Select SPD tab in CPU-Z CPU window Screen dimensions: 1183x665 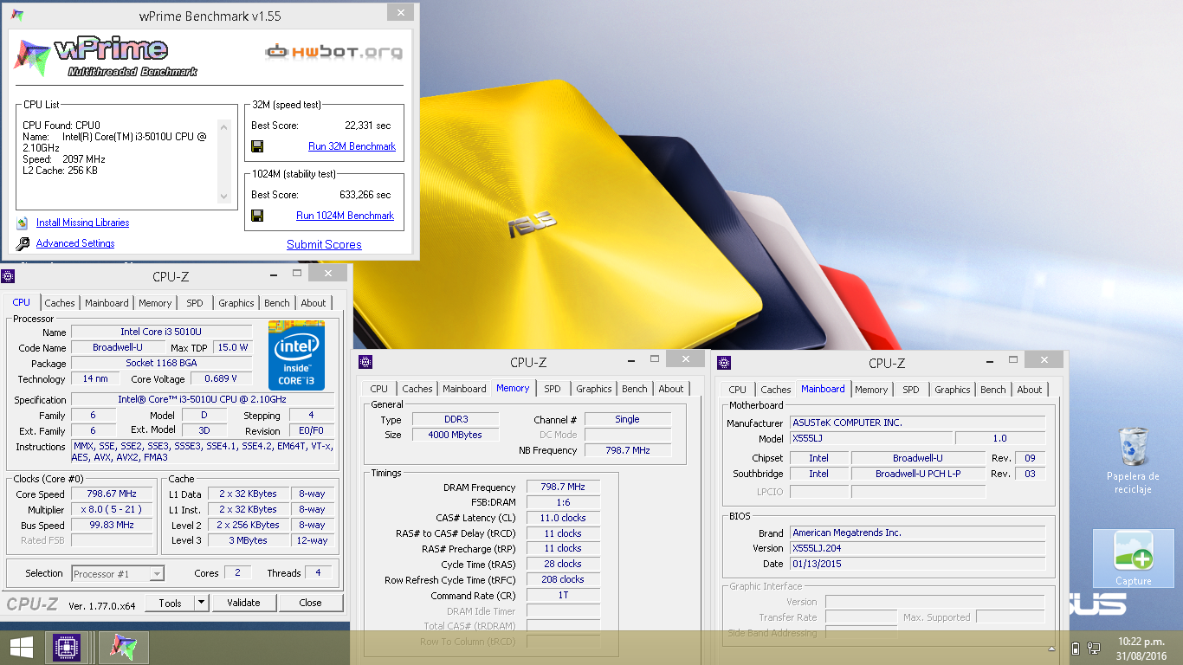(x=195, y=303)
